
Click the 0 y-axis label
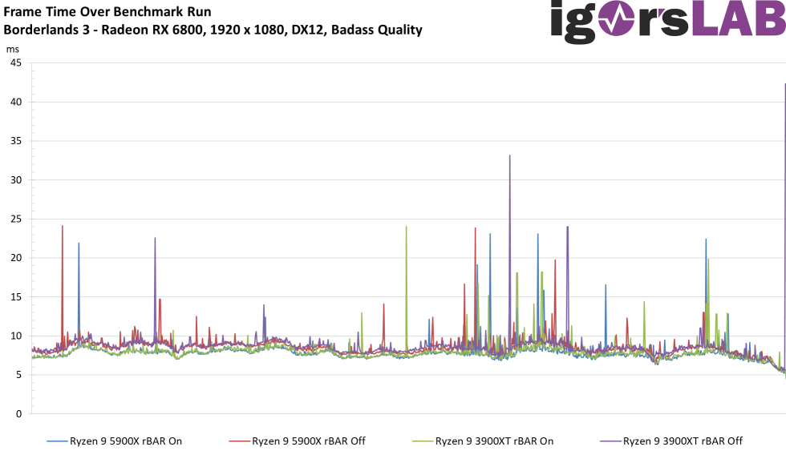tap(19, 414)
